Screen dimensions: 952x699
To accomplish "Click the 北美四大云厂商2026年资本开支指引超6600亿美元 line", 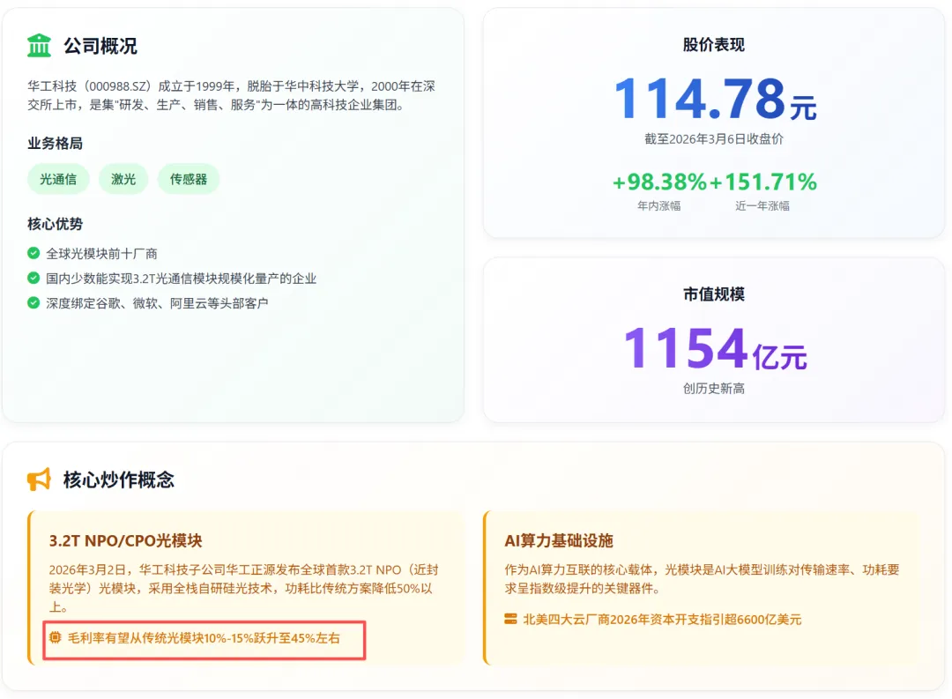I will (662, 620).
